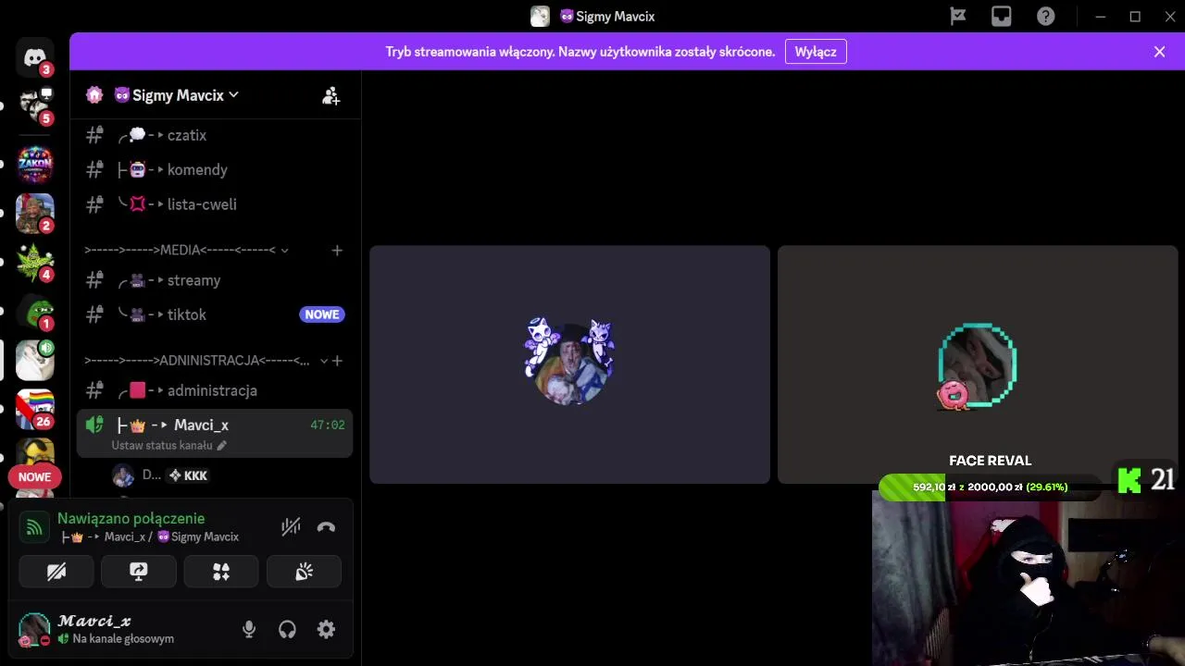Click the 47:02 voice channel timer
The width and height of the screenshot is (1185, 666).
[x=327, y=425]
